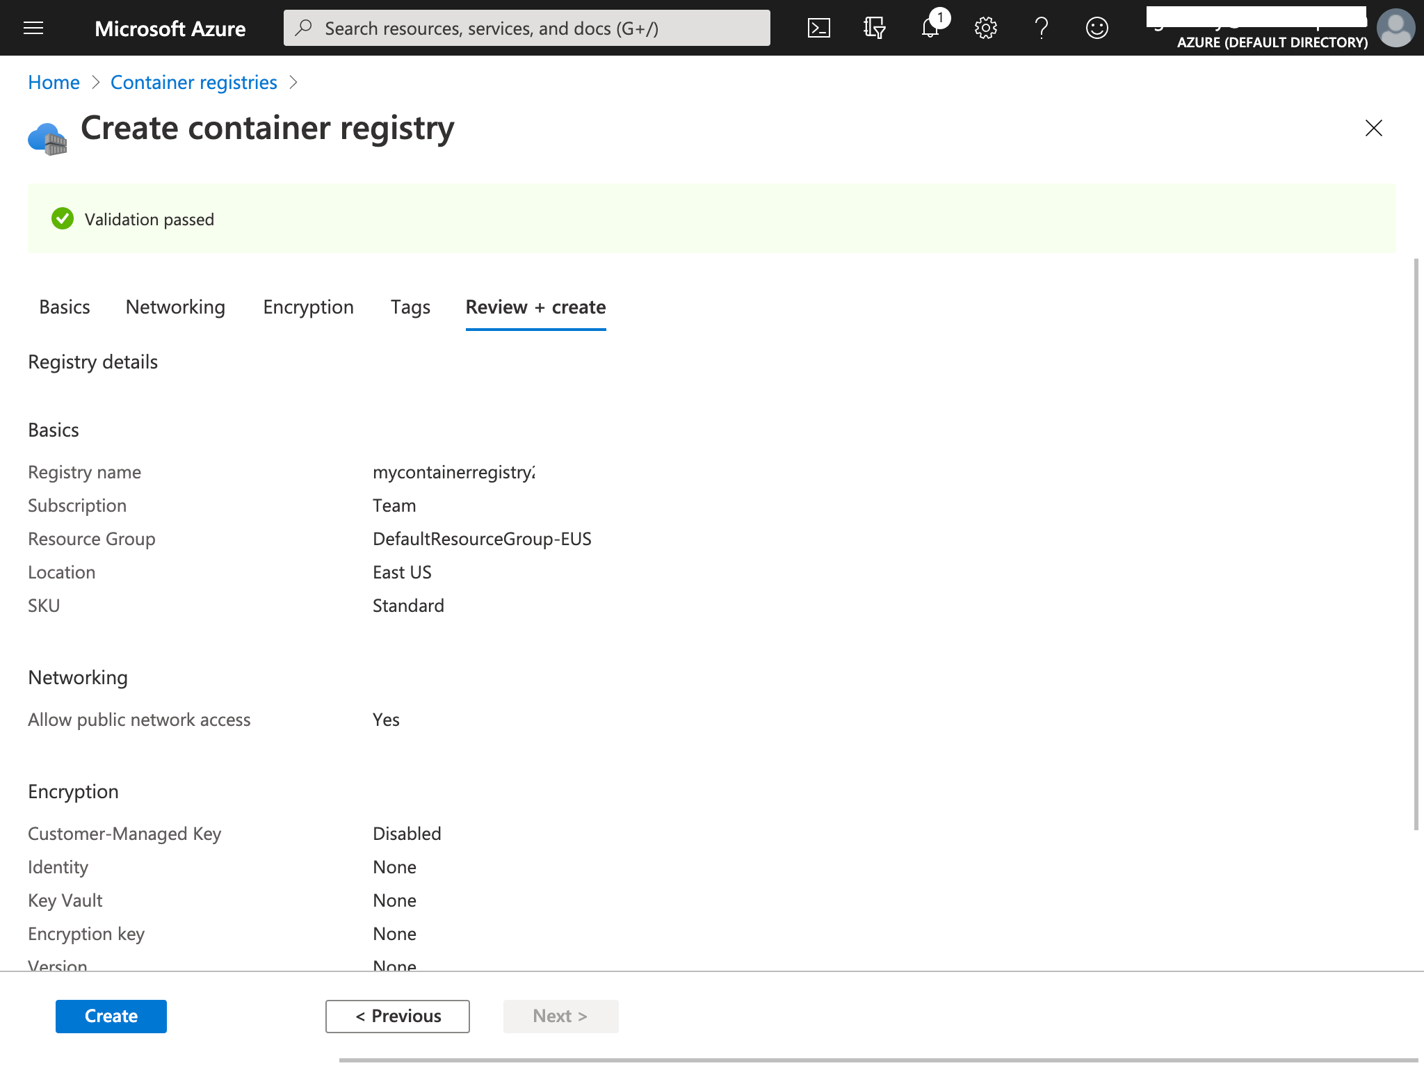Open the Cloud Shell terminal icon
The width and height of the screenshot is (1424, 1068).
pos(820,27)
